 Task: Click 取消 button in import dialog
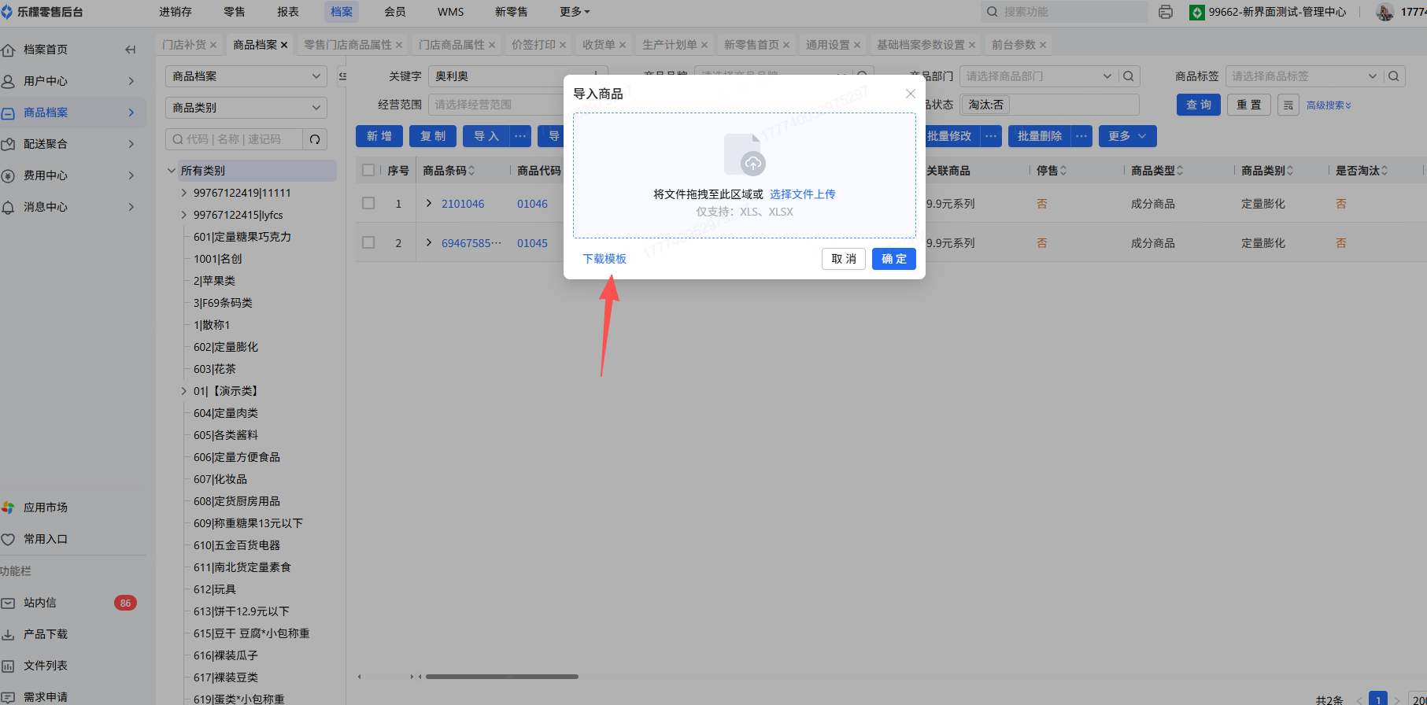(x=844, y=259)
